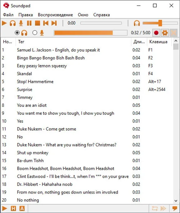The height and width of the screenshot is (213, 180).
Task: Click the vertical scrollbar thumb
Action: click(176, 47)
